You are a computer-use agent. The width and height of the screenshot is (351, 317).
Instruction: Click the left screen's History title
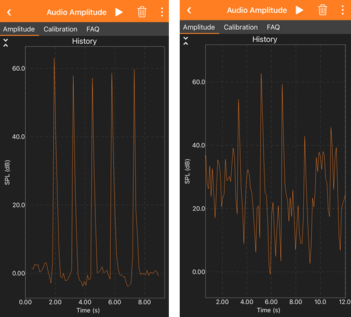coord(84,41)
